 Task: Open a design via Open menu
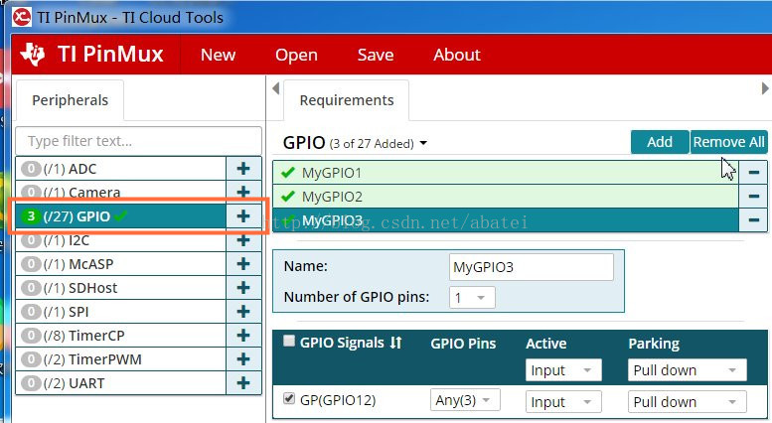(x=296, y=55)
